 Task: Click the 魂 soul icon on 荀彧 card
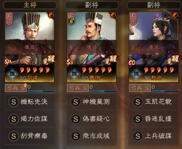coord(12,74)
